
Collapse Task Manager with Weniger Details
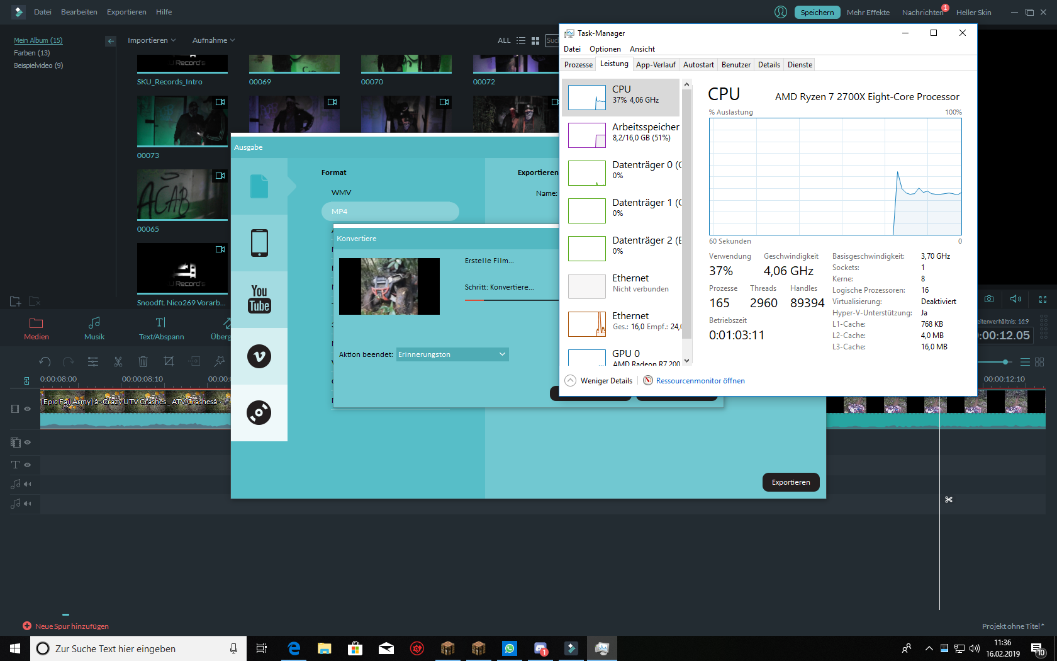point(599,381)
